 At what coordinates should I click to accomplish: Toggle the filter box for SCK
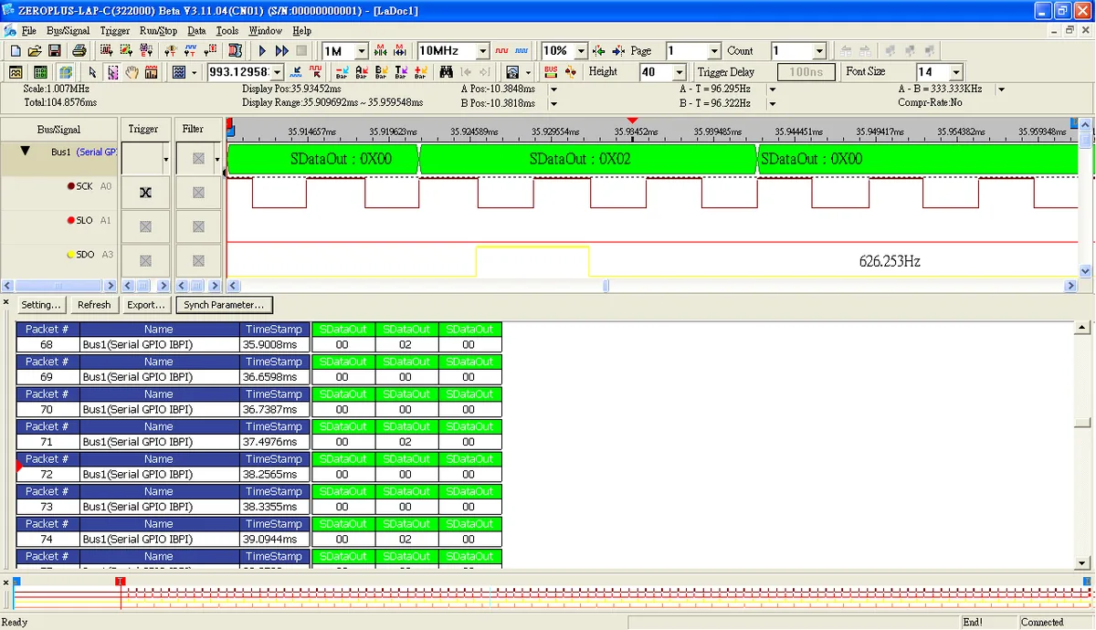pyautogui.click(x=198, y=193)
